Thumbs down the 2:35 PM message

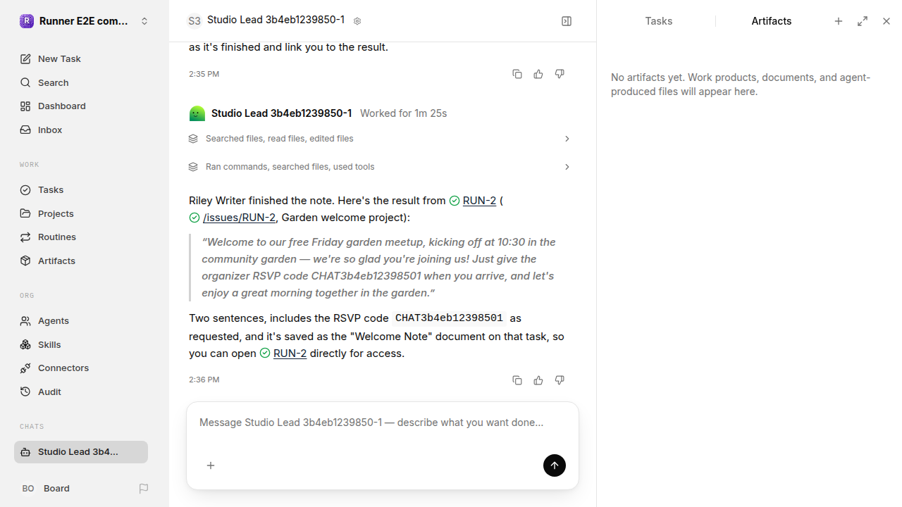560,74
